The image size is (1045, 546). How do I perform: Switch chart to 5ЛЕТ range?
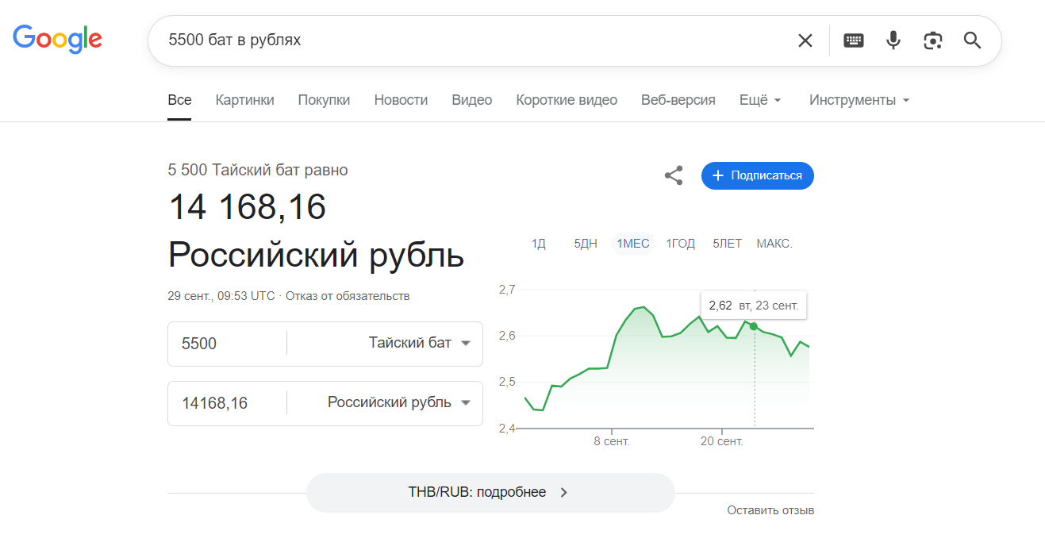click(x=727, y=244)
